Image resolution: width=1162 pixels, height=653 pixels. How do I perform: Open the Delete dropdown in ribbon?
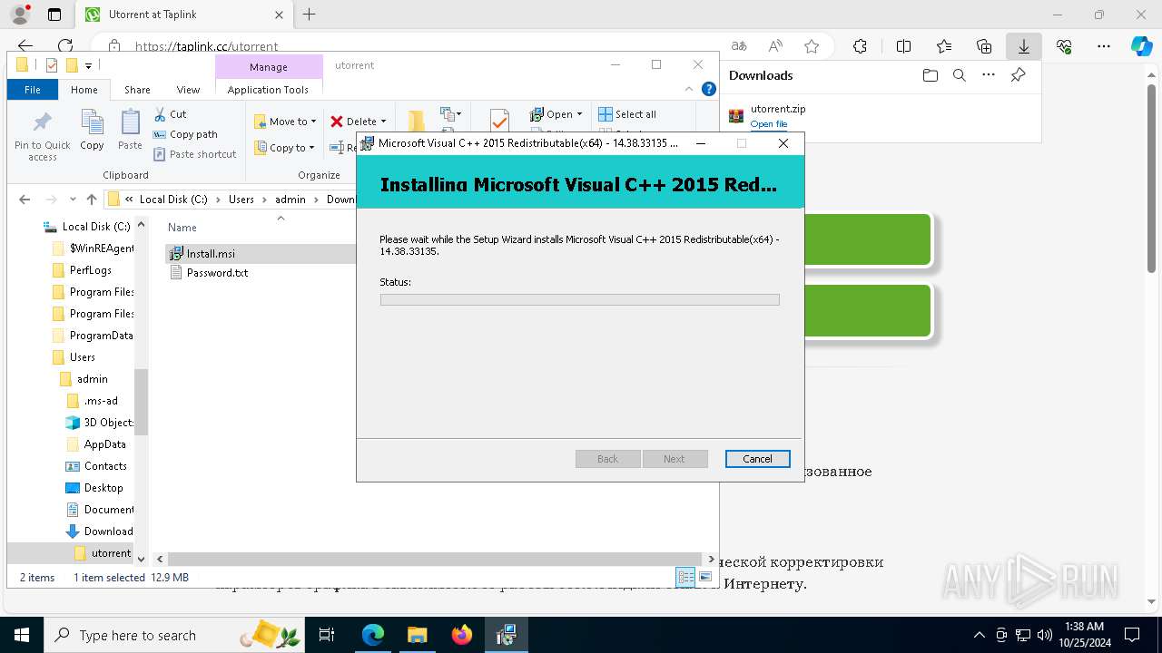coord(358,122)
